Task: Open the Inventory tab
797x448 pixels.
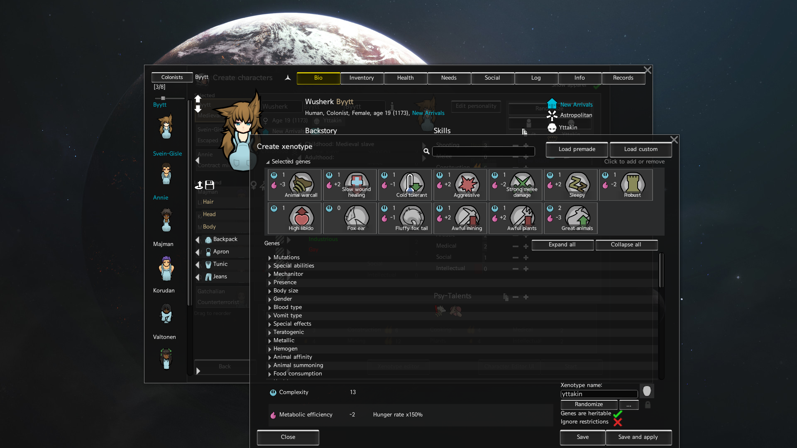Action: pos(362,78)
